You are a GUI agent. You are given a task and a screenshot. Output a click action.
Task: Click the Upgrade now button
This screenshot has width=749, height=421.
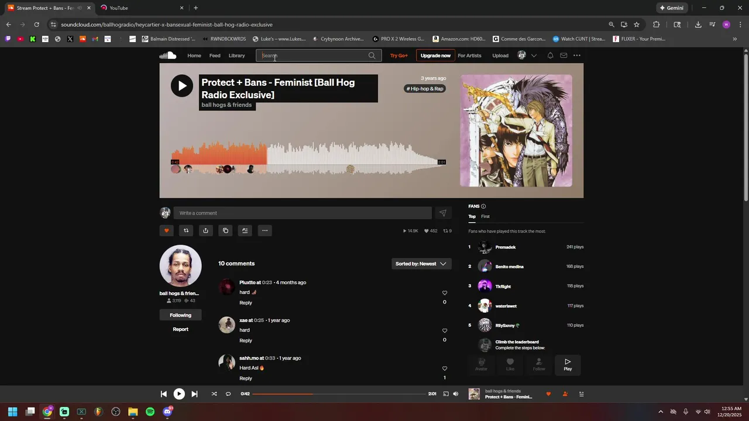coord(435,56)
